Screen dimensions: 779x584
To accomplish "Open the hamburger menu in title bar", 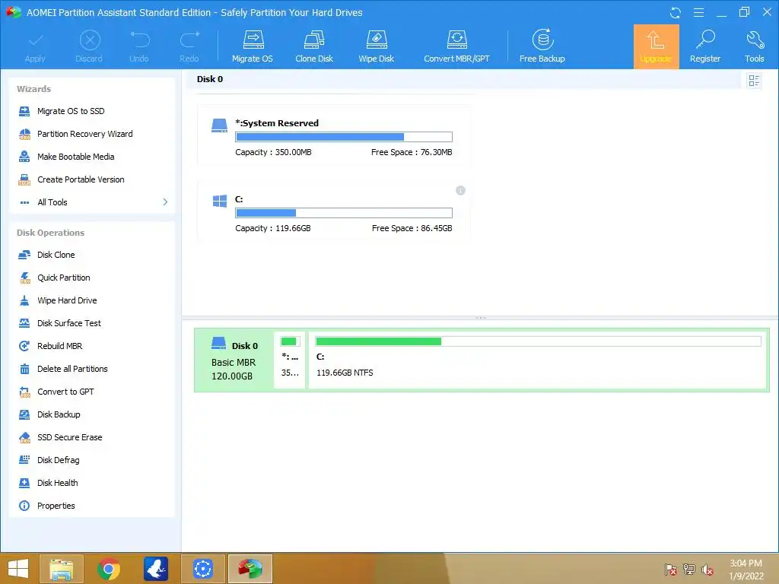I will 698,12.
